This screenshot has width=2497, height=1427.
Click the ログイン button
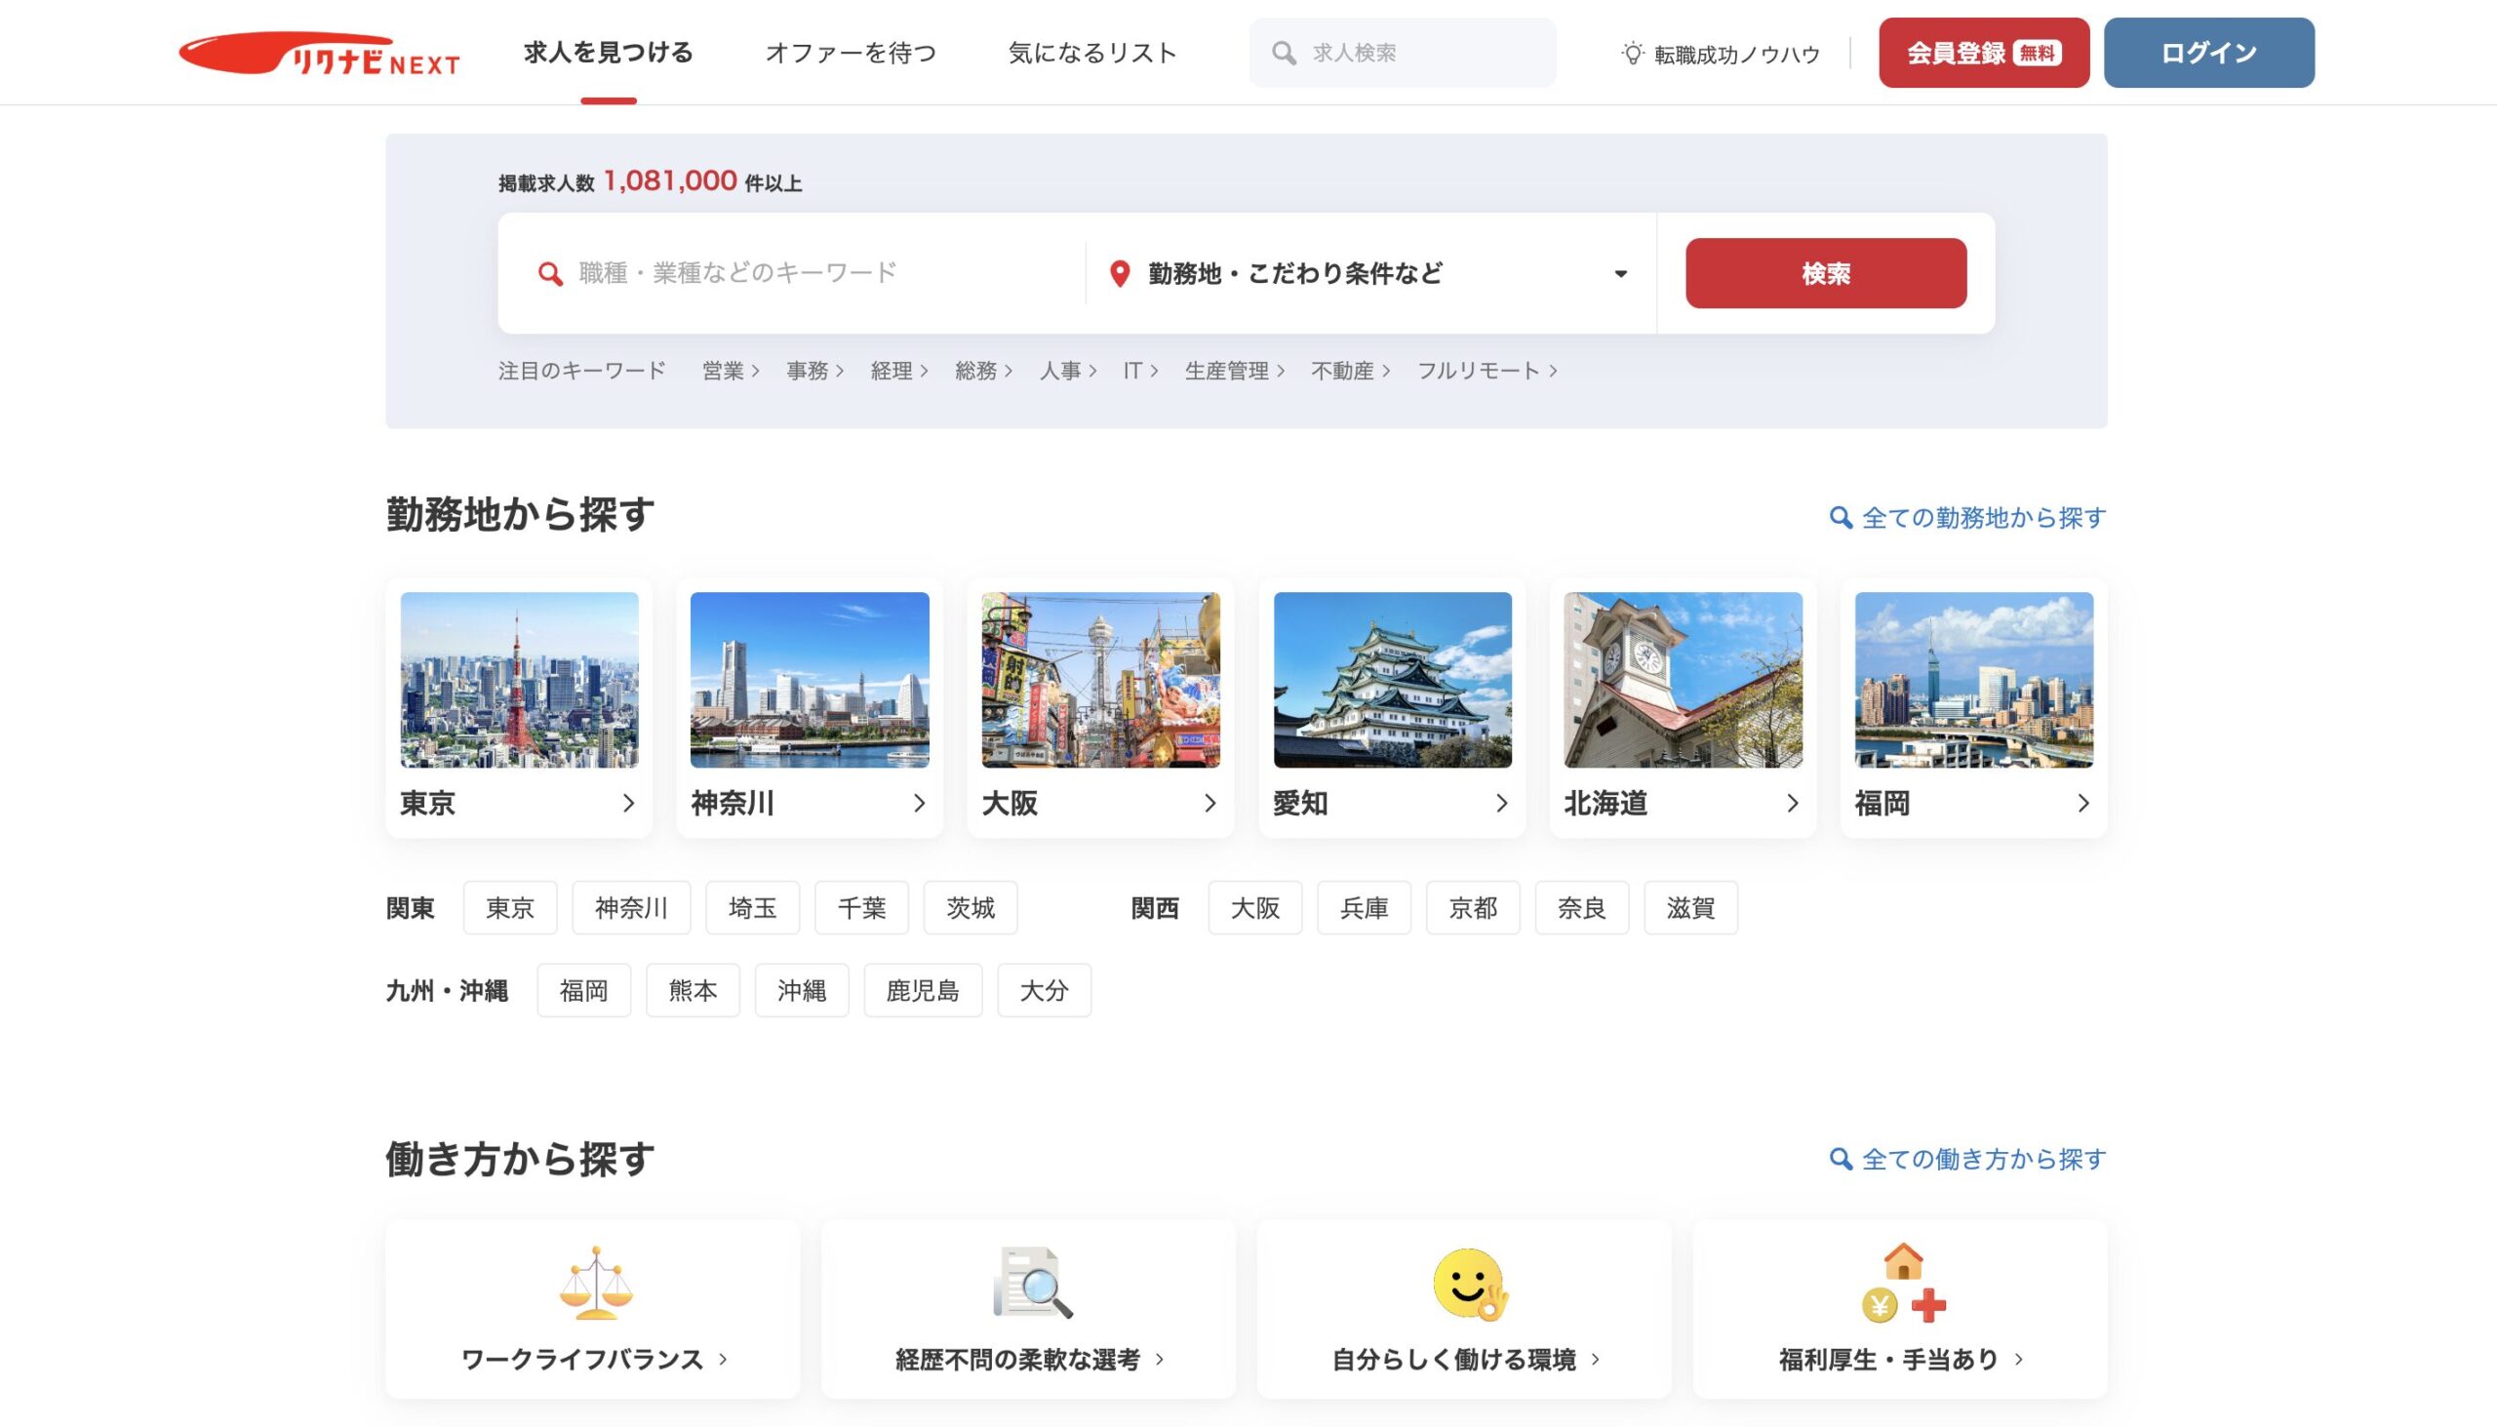click(2209, 53)
